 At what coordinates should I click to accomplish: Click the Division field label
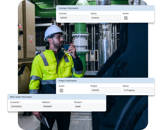pos(78,102)
